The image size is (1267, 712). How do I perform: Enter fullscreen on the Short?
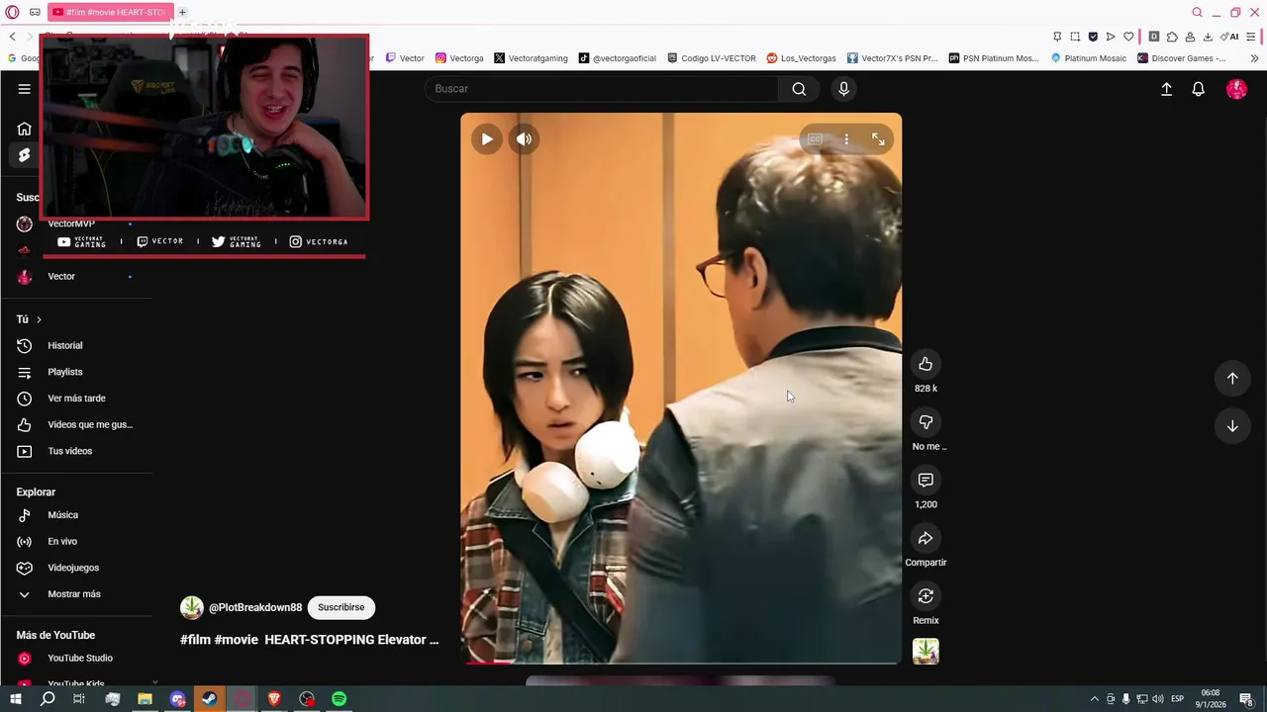(878, 139)
